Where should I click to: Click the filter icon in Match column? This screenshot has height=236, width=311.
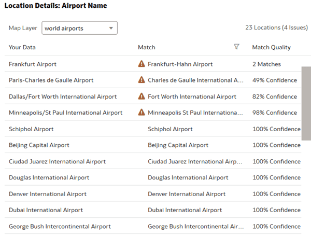click(x=237, y=47)
